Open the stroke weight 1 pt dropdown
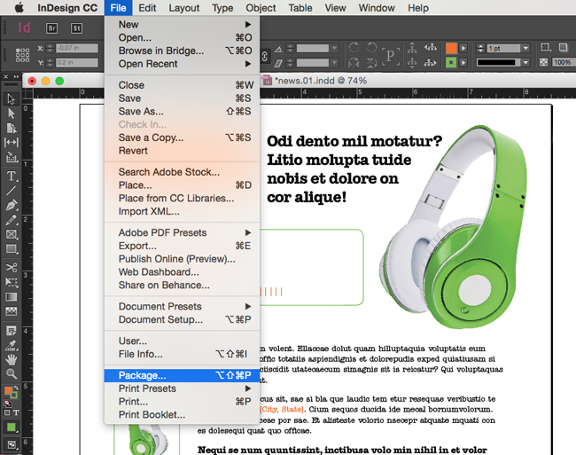The height and width of the screenshot is (455, 576). point(525,48)
